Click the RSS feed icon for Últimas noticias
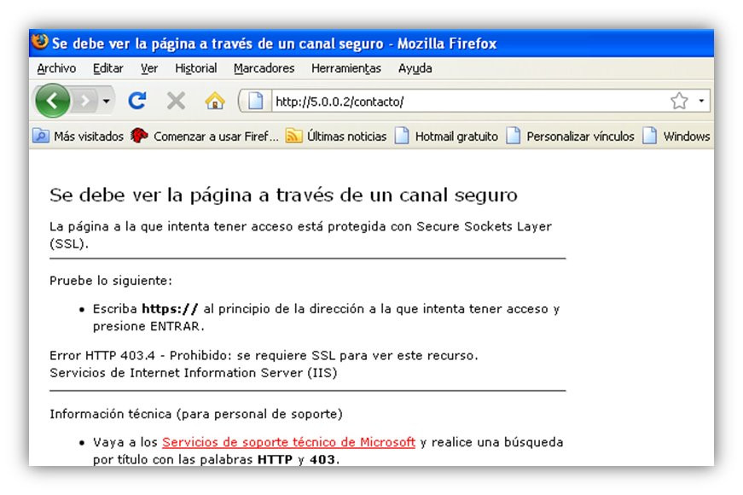The image size is (743, 495). coord(293,136)
